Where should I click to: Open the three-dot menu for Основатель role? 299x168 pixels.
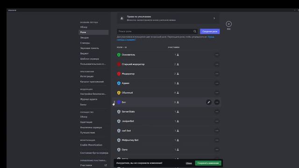pyautogui.click(x=217, y=55)
